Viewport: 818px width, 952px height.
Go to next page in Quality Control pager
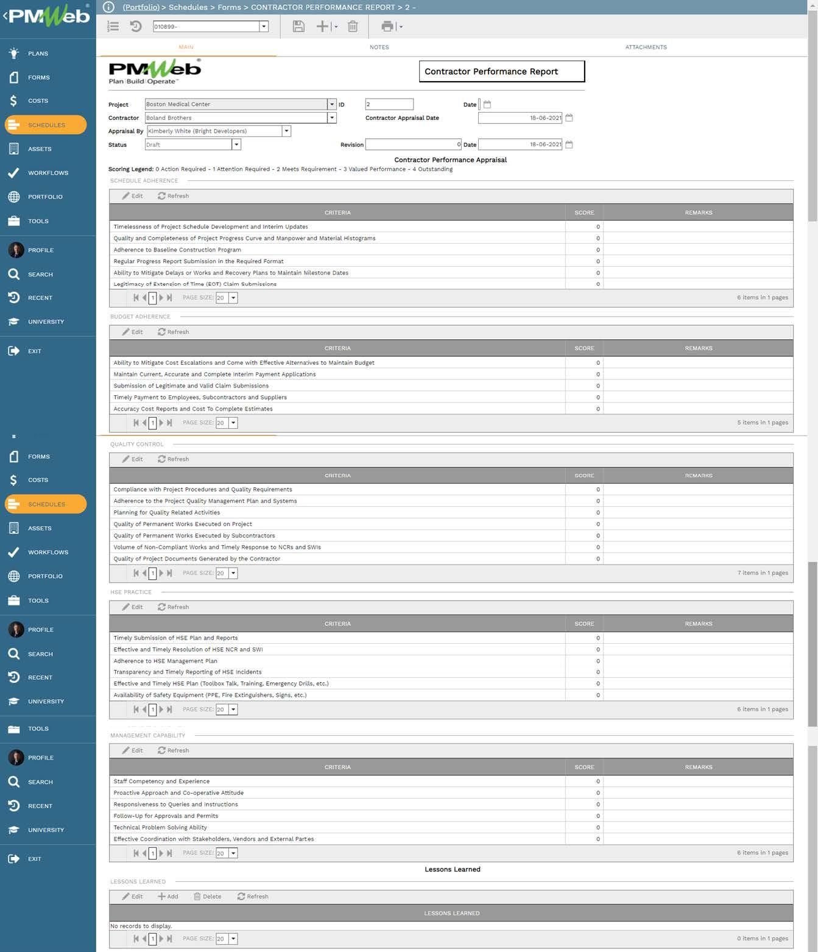[161, 573]
